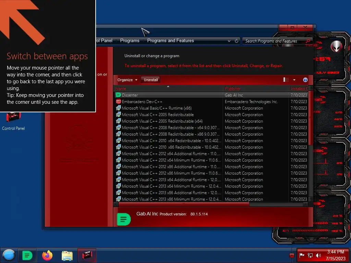Select Embarcadero Dev-C++ row
This screenshot has height=263, width=351.
coord(211,101)
